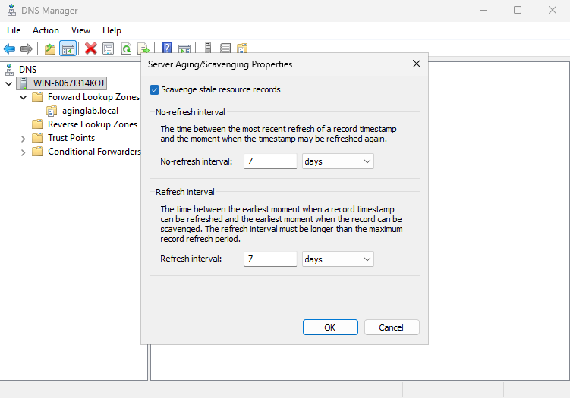Expand Conditional Forwarders node
The width and height of the screenshot is (570, 398).
coord(24,152)
